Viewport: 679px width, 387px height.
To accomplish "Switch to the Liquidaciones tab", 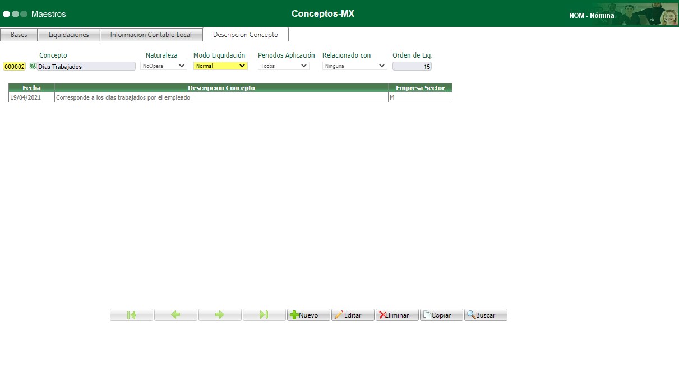I will [x=69, y=35].
